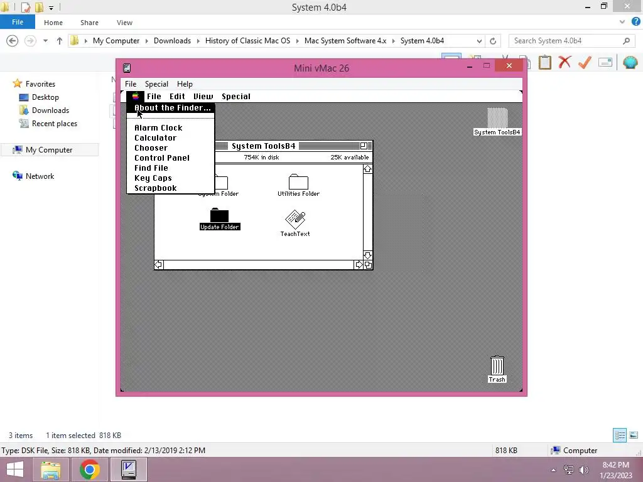Choose Calculator from Apple menu
The image size is (643, 482).
(171, 137)
